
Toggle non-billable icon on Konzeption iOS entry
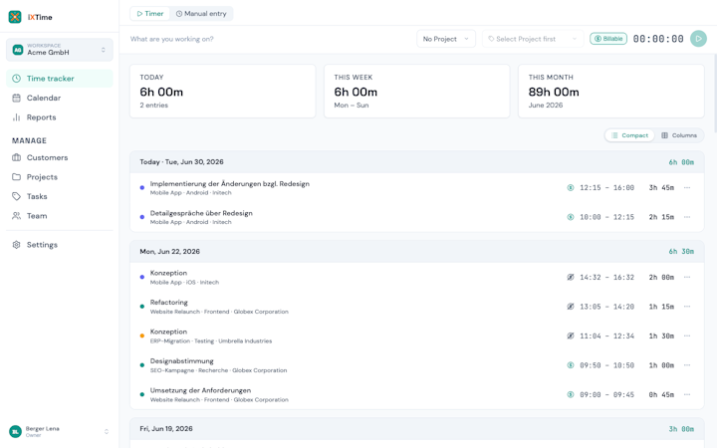click(x=571, y=278)
